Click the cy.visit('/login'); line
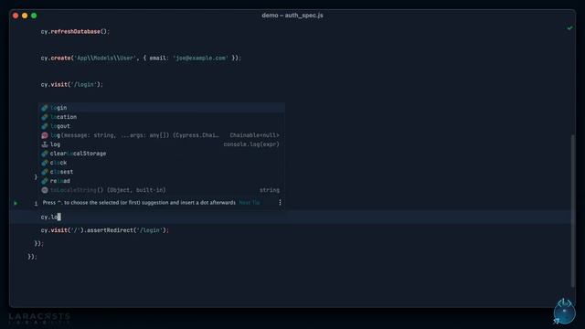Viewport: 585px width, 329px height. click(x=71, y=85)
